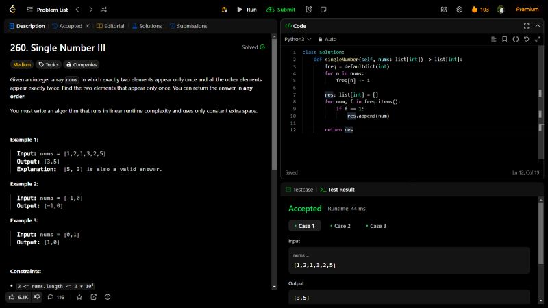Dislike the problem with thumbs down

(x=38, y=297)
